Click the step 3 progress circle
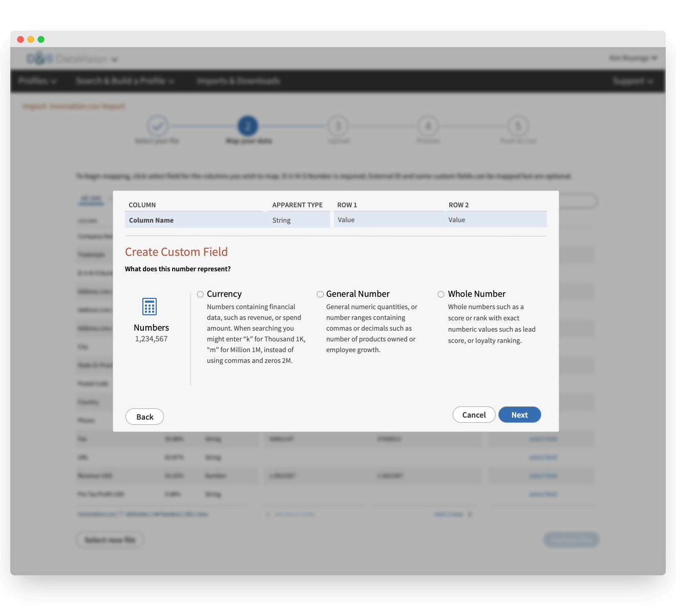The image size is (676, 606). pyautogui.click(x=338, y=127)
